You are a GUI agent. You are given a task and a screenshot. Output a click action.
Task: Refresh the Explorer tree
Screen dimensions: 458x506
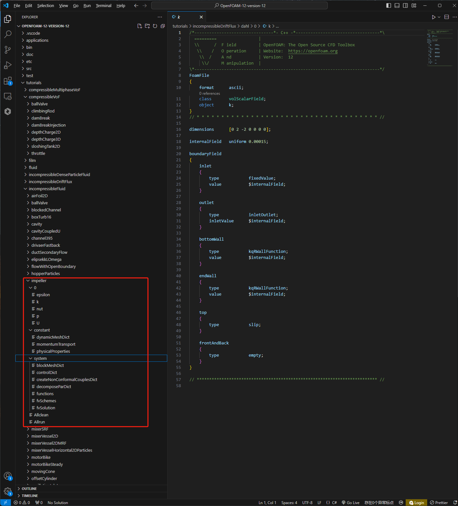155,26
